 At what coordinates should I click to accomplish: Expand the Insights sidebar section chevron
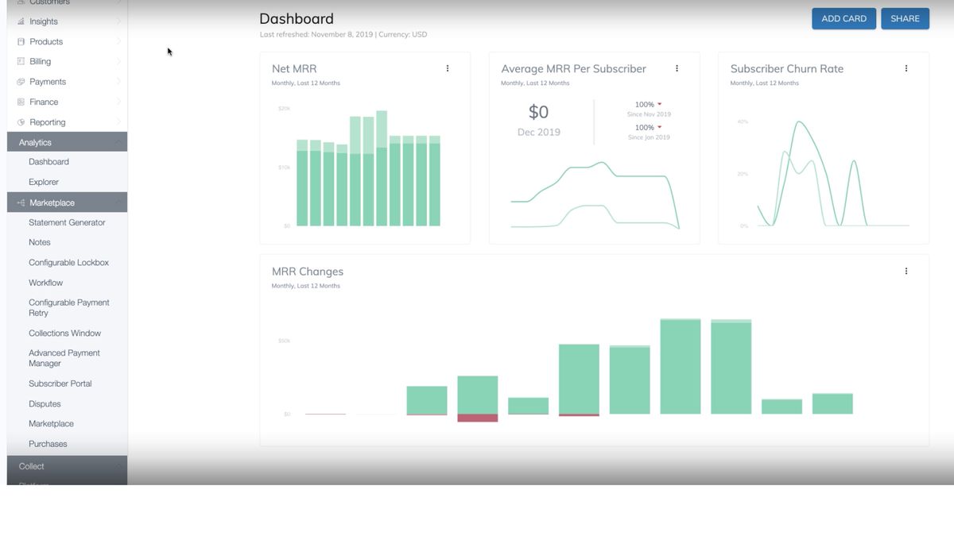[118, 21]
